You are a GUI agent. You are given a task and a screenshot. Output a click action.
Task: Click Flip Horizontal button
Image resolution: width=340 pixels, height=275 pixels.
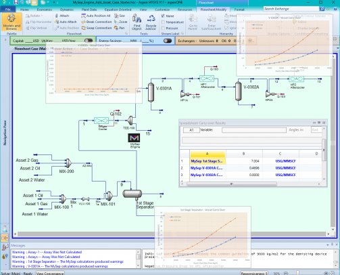39,22
